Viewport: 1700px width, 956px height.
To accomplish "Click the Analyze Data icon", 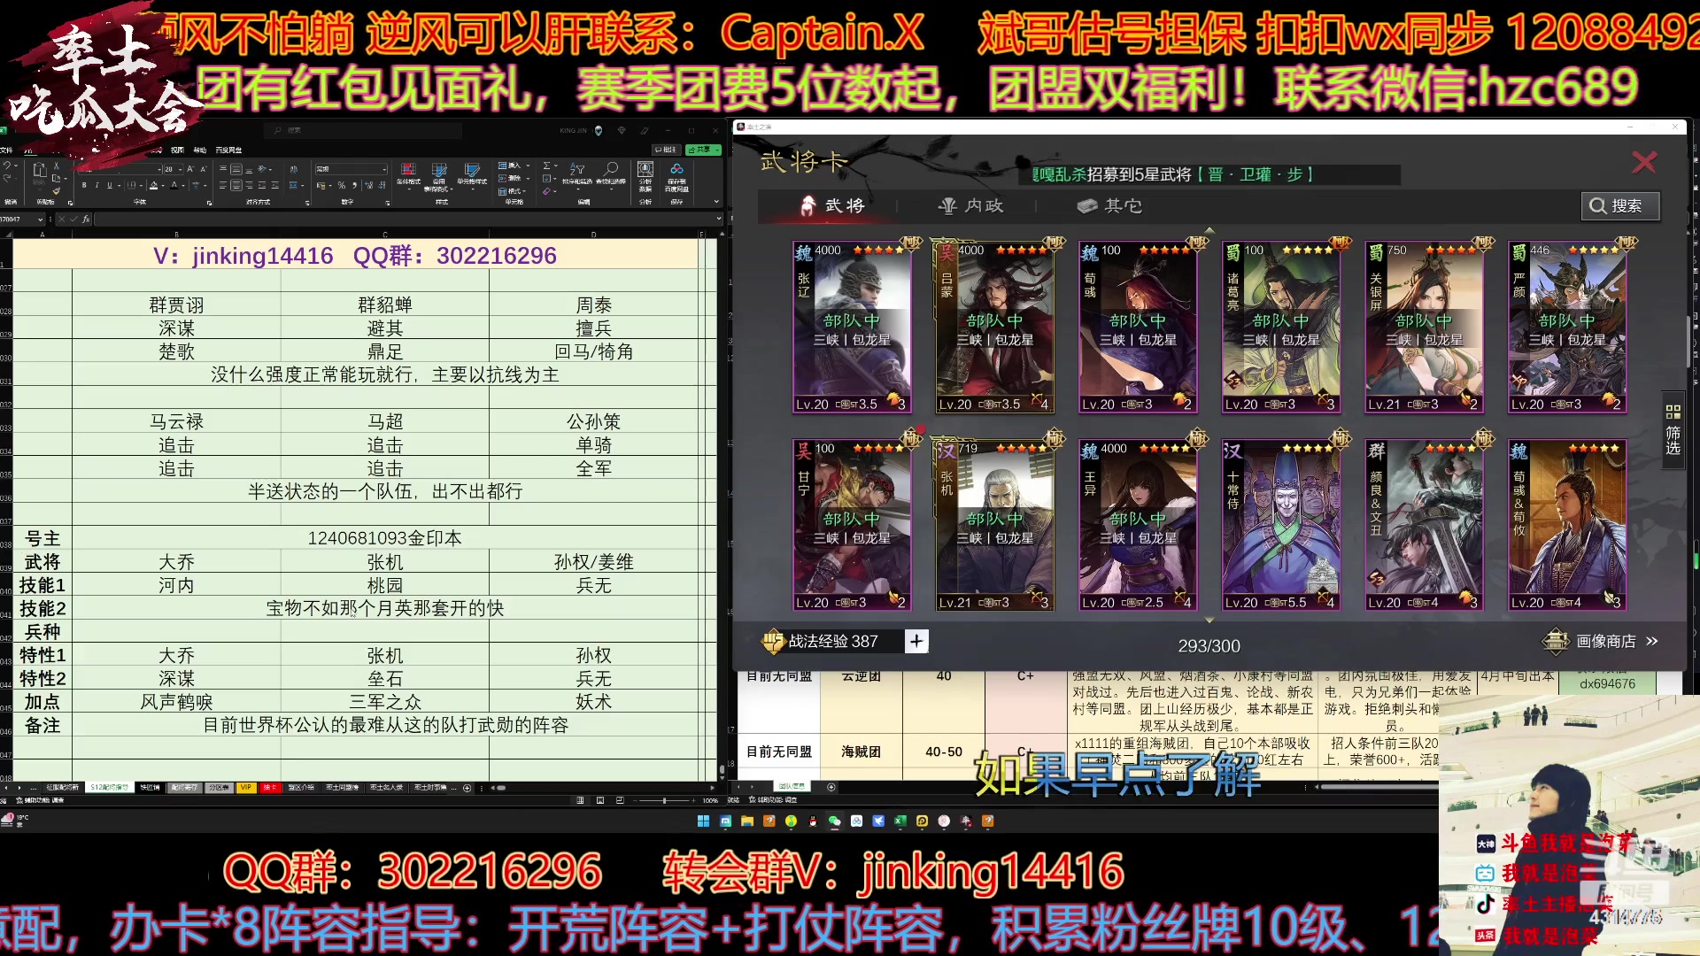I will (645, 169).
